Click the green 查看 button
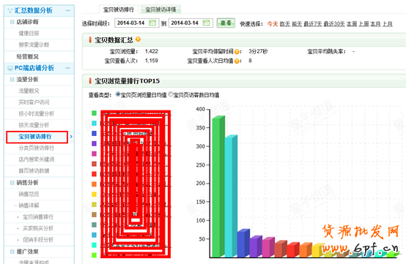Screen dimensions: 406x264 [226, 23]
